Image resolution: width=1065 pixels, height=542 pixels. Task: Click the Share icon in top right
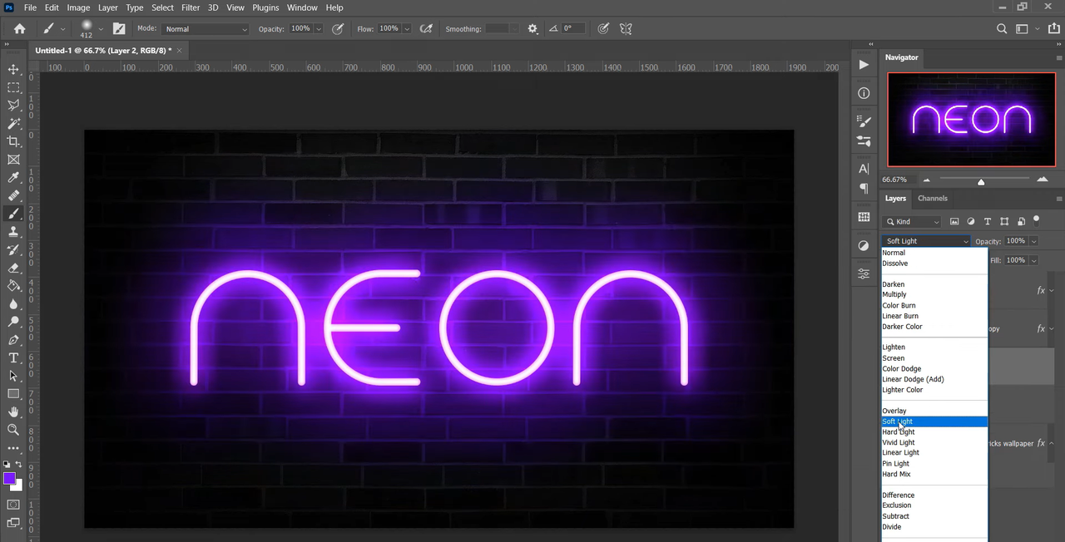(1053, 28)
